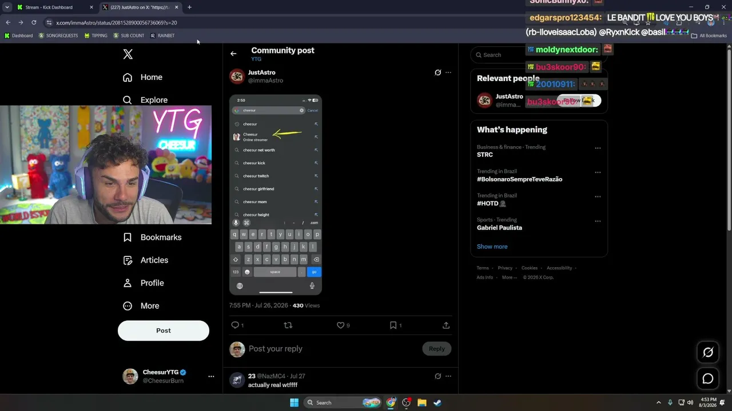The height and width of the screenshot is (411, 732).
Task: Open more options on JustAstro's post
Action: pos(448,72)
